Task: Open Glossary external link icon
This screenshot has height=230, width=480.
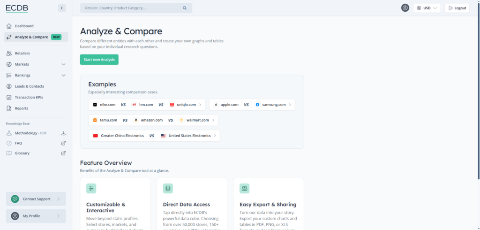Action: pos(63,153)
